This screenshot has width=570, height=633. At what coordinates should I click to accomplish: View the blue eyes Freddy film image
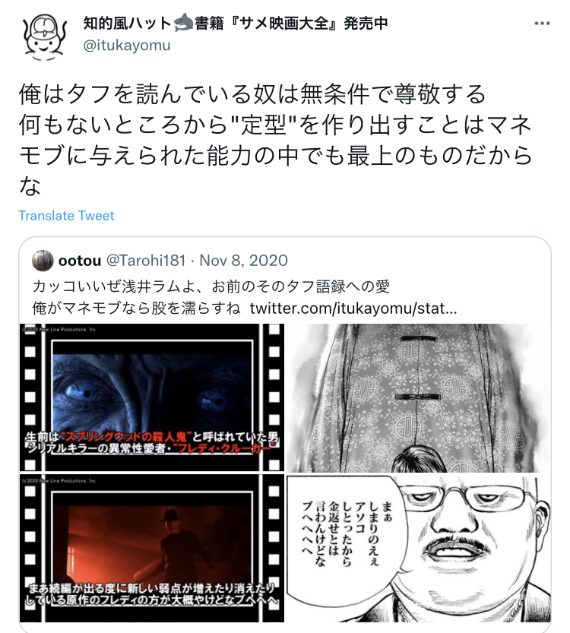(x=152, y=397)
